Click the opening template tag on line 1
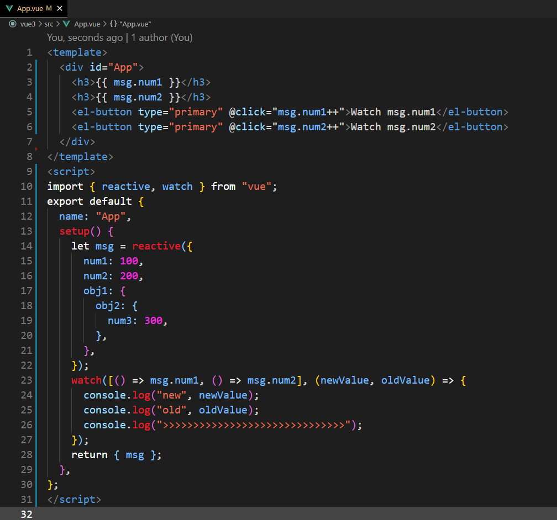This screenshot has width=557, height=520. pos(77,52)
